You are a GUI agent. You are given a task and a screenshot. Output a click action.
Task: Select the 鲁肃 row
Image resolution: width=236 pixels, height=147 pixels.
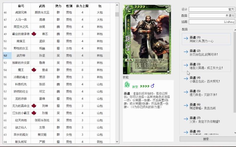coord(56,63)
